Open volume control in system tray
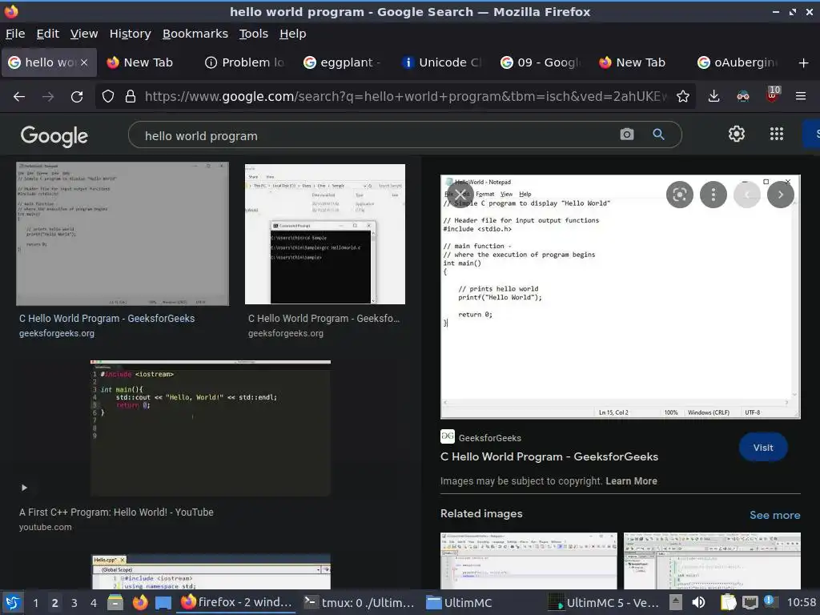This screenshot has width=820, height=615. [x=698, y=602]
